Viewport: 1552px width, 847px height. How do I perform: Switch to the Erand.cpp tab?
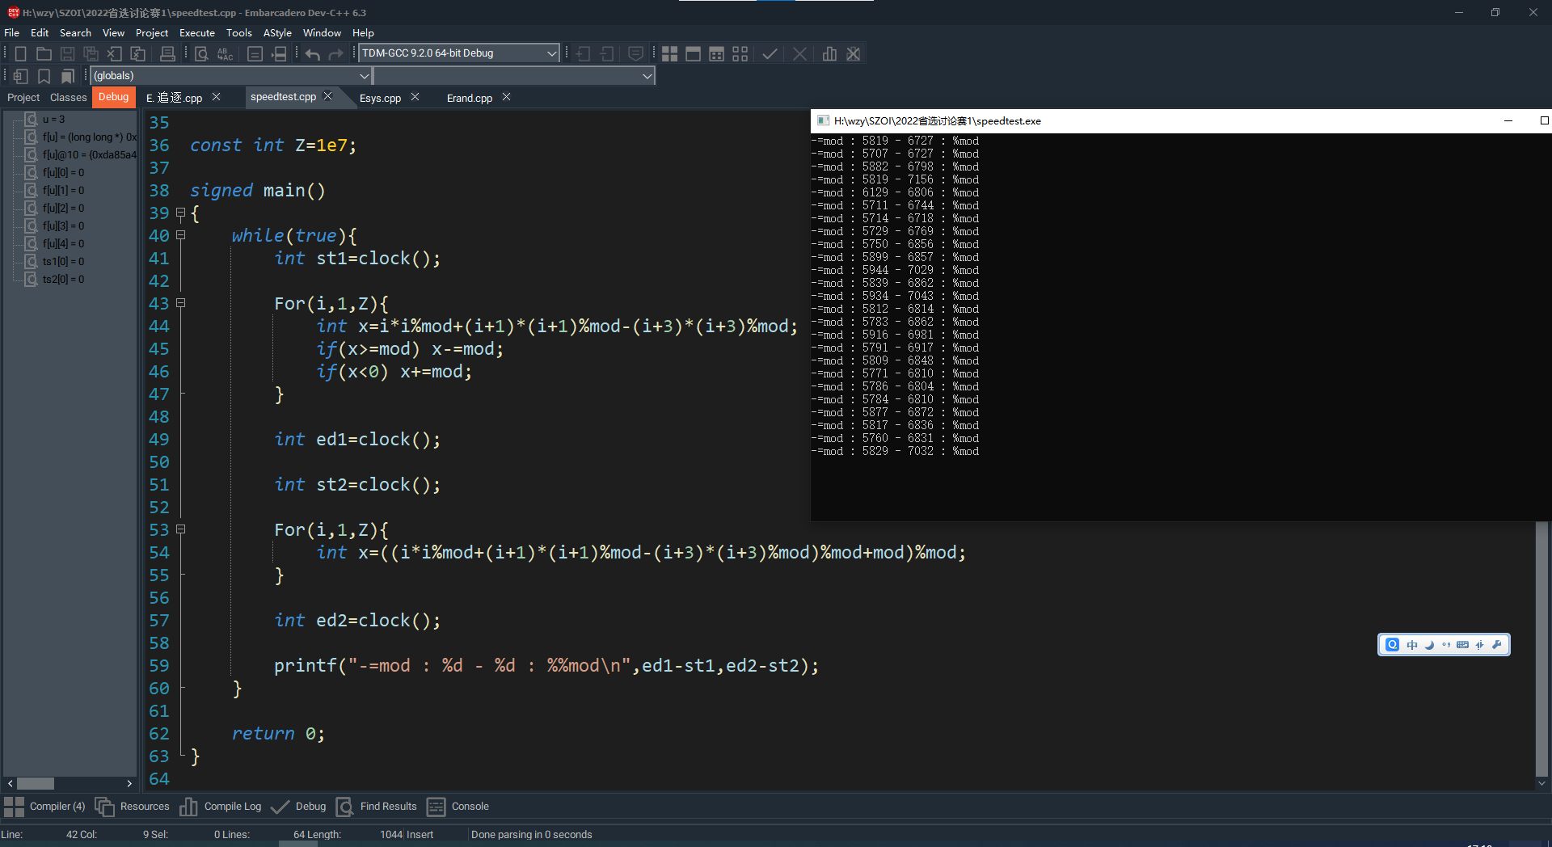pyautogui.click(x=470, y=98)
